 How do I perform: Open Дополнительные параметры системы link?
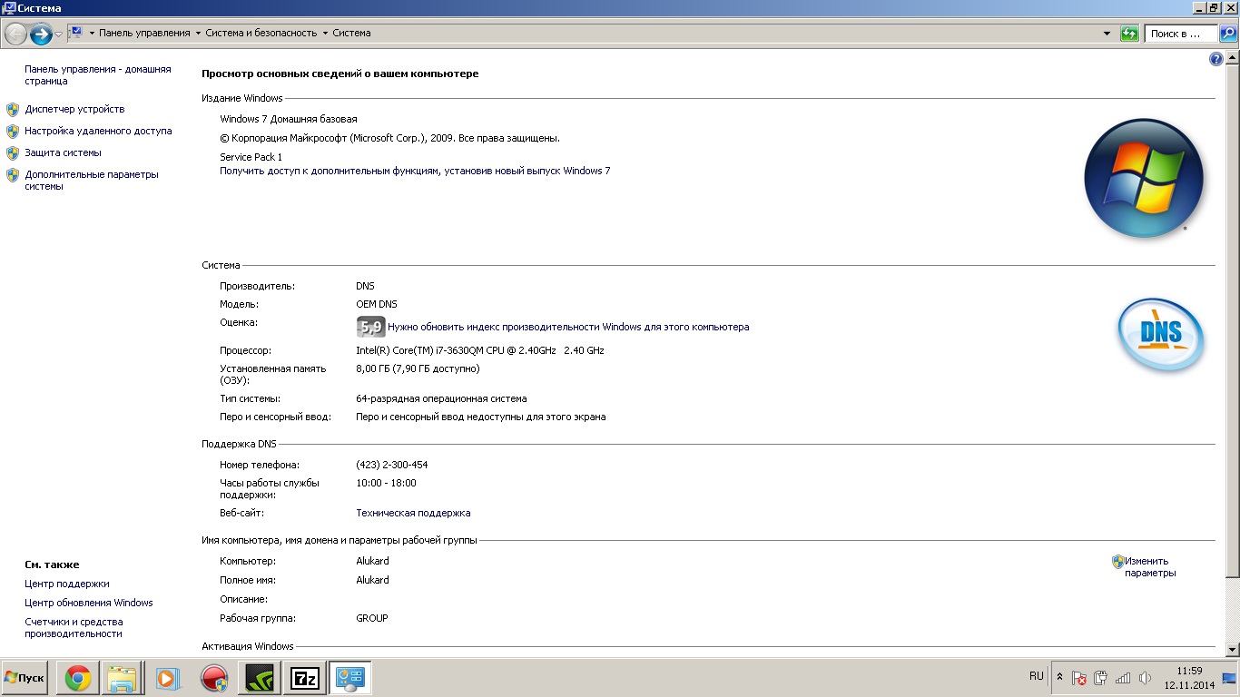(92, 180)
